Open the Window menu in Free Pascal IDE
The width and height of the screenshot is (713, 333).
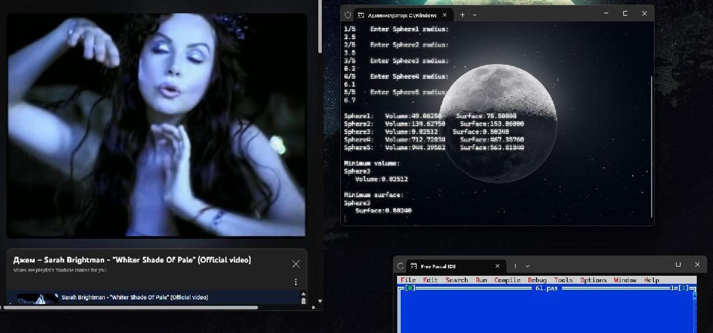click(625, 280)
